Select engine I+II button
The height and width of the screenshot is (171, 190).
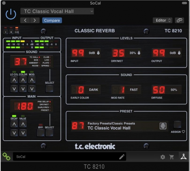pos(17,32)
